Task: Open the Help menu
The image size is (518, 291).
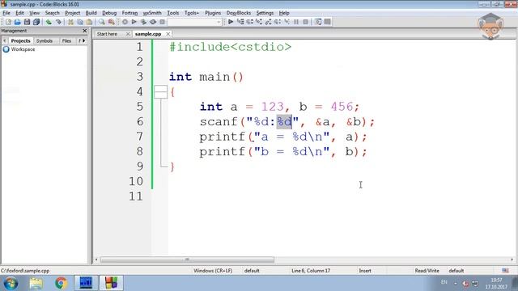Action: 284,13
